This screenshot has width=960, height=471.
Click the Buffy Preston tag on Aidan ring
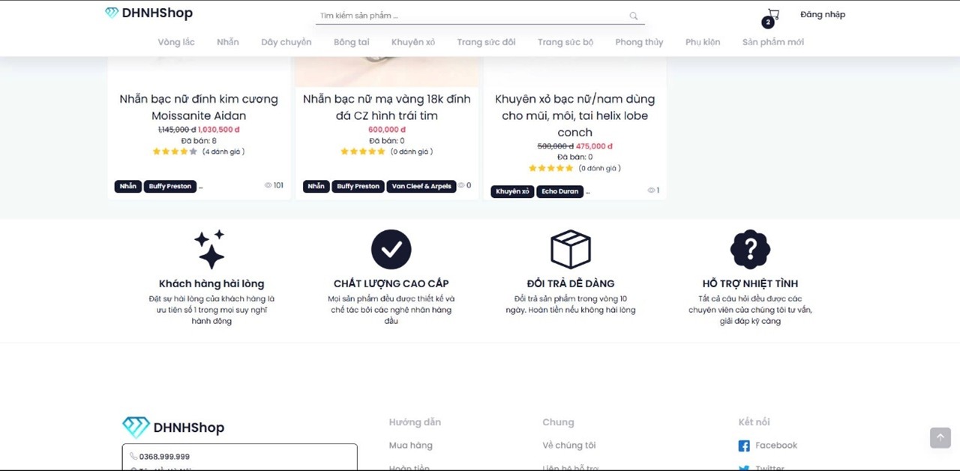[170, 186]
